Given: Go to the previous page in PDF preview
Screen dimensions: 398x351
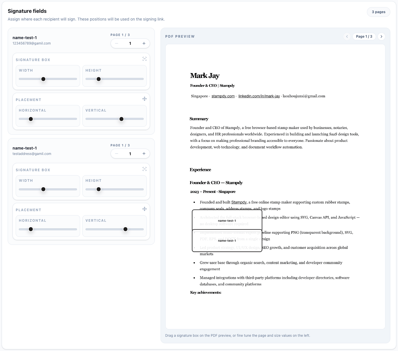Looking at the screenshot, I should pos(347,37).
